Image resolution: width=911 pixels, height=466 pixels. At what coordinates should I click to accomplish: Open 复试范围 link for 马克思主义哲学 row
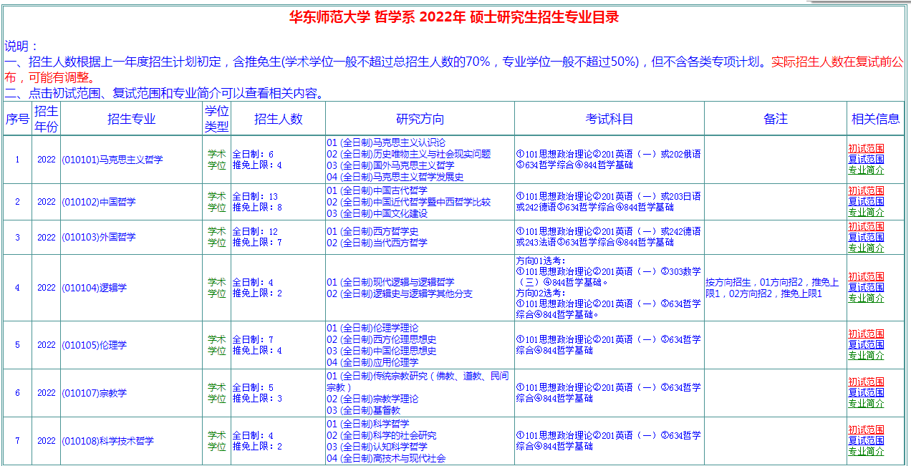coord(866,160)
